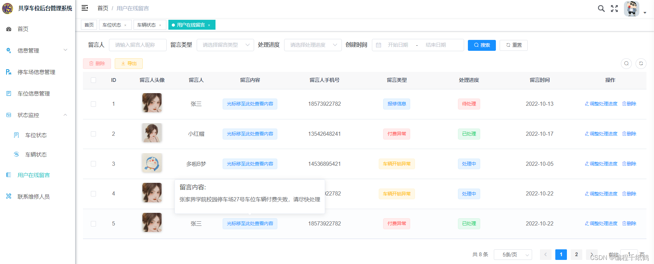Go to page 2
This screenshot has height=264, width=654.
[576, 254]
